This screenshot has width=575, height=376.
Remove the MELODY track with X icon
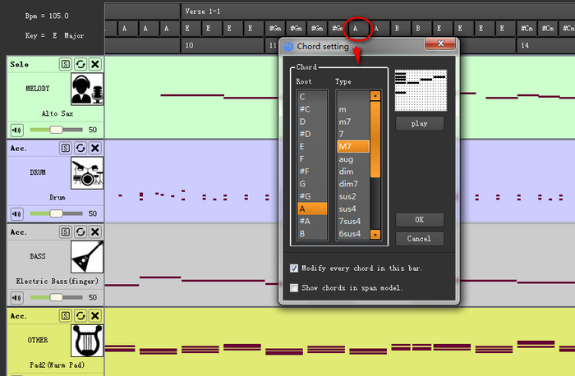(x=95, y=65)
